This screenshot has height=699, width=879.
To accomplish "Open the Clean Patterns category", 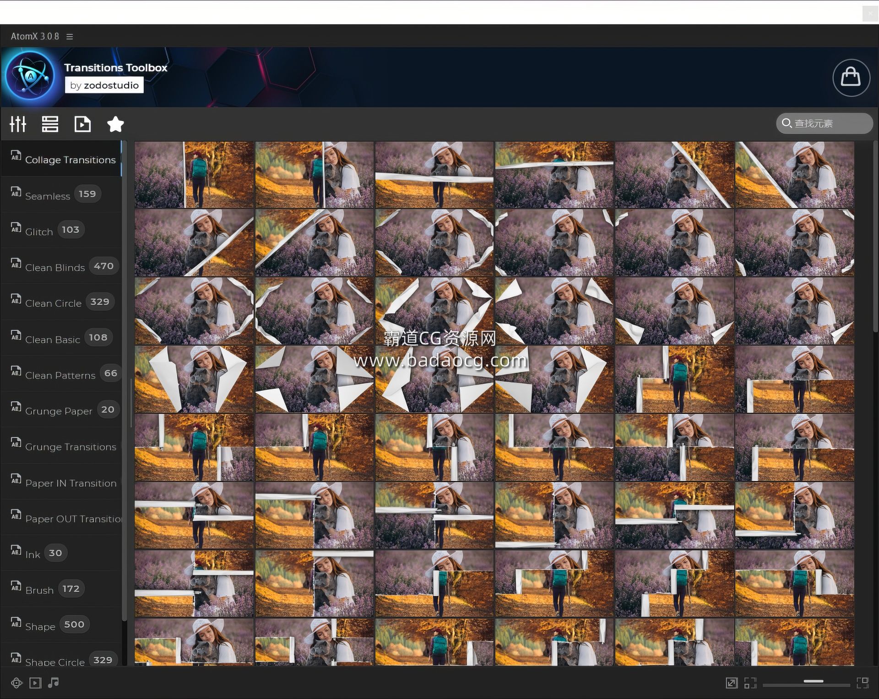I will pos(61,374).
